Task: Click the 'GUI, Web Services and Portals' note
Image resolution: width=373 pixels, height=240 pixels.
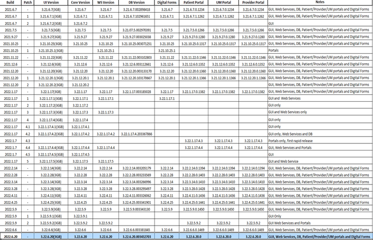Action: (x=291, y=223)
